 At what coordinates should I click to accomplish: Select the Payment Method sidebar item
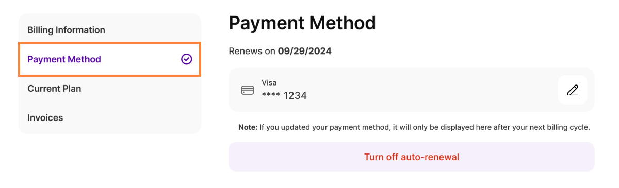pyautogui.click(x=109, y=59)
